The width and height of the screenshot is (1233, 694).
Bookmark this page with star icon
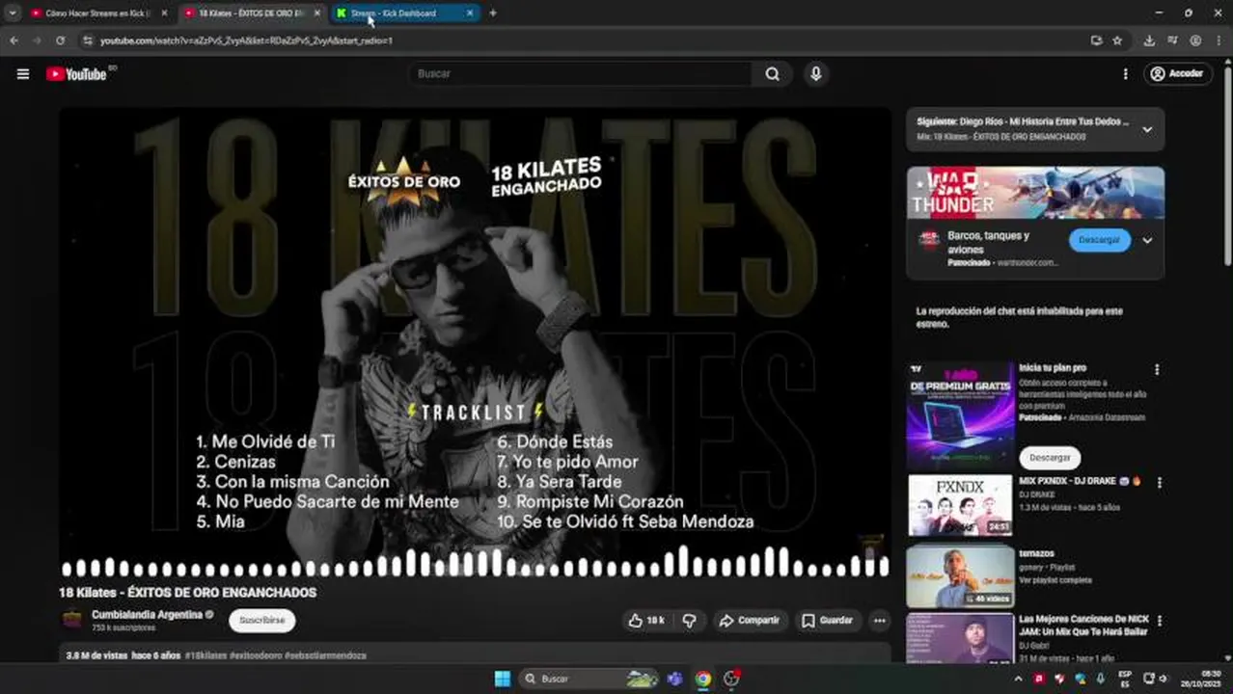[1117, 40]
